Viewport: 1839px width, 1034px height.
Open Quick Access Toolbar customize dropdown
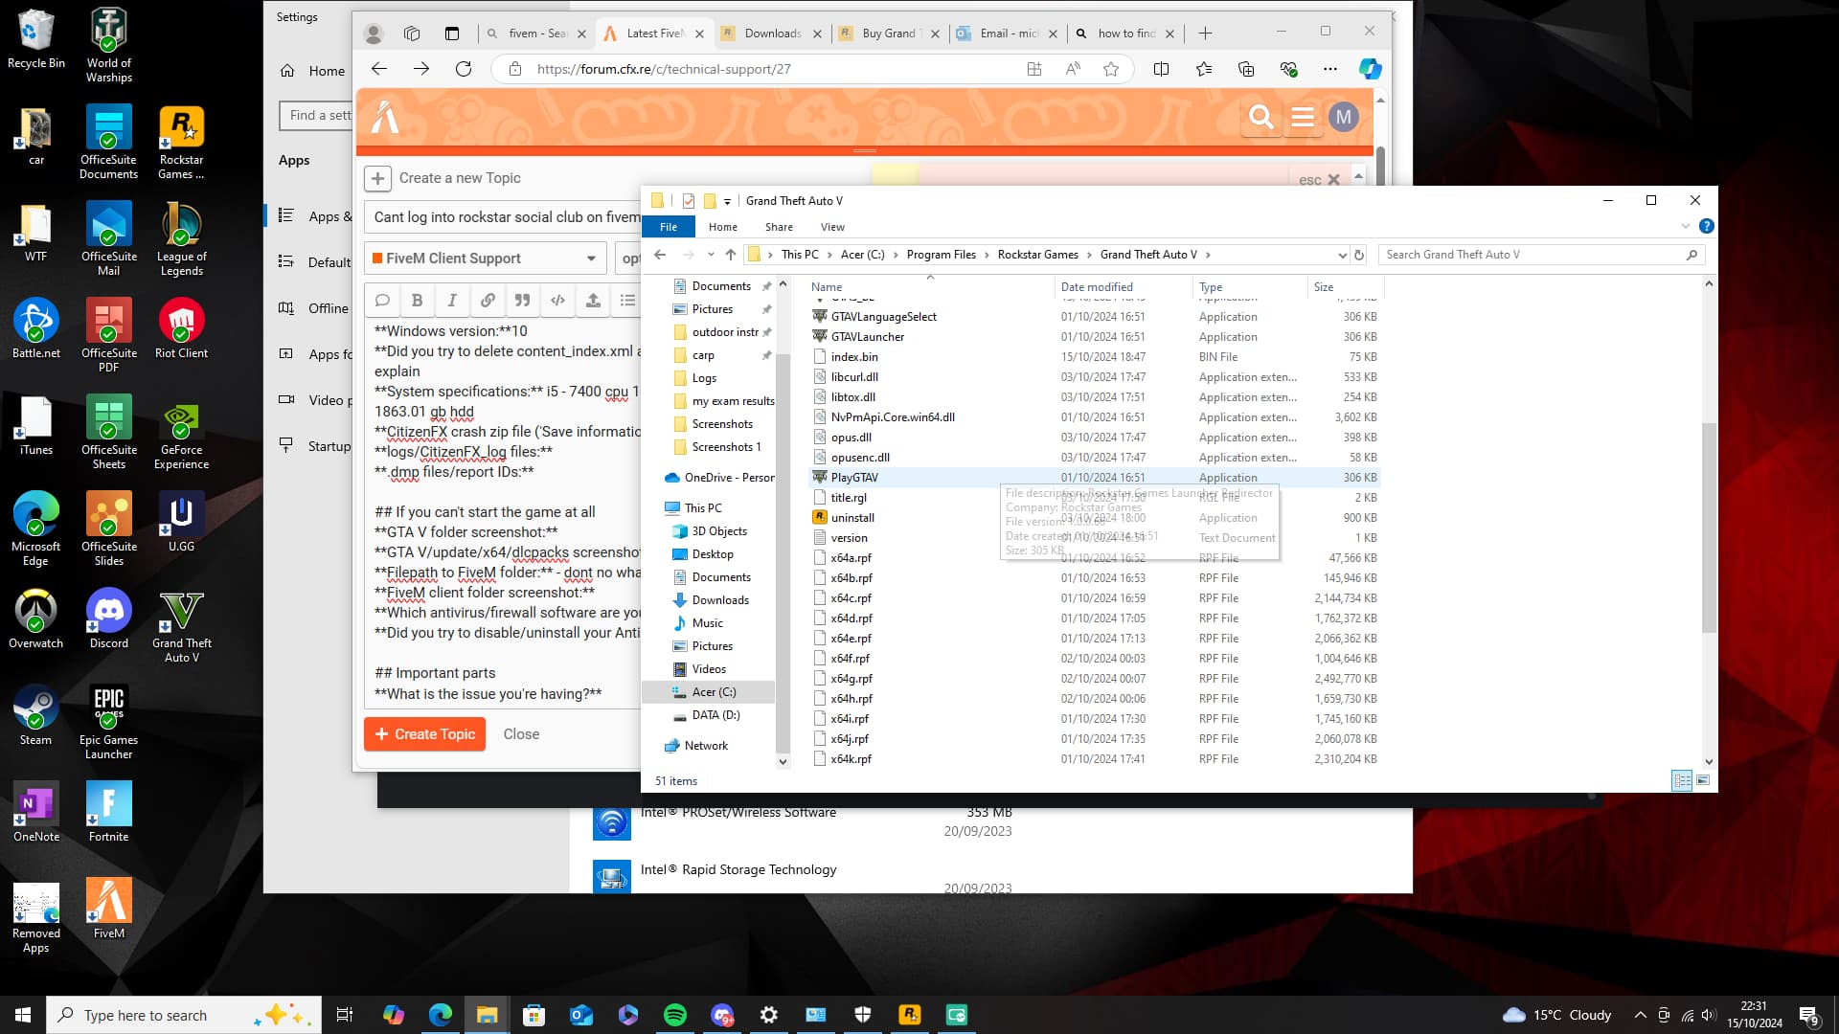(x=727, y=201)
